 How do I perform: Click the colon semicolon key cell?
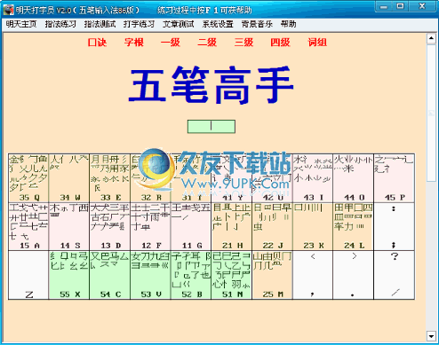394,226
